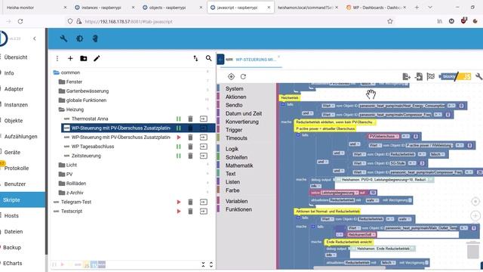
Task: Start the Telegram-Test script
Action: 178,202
